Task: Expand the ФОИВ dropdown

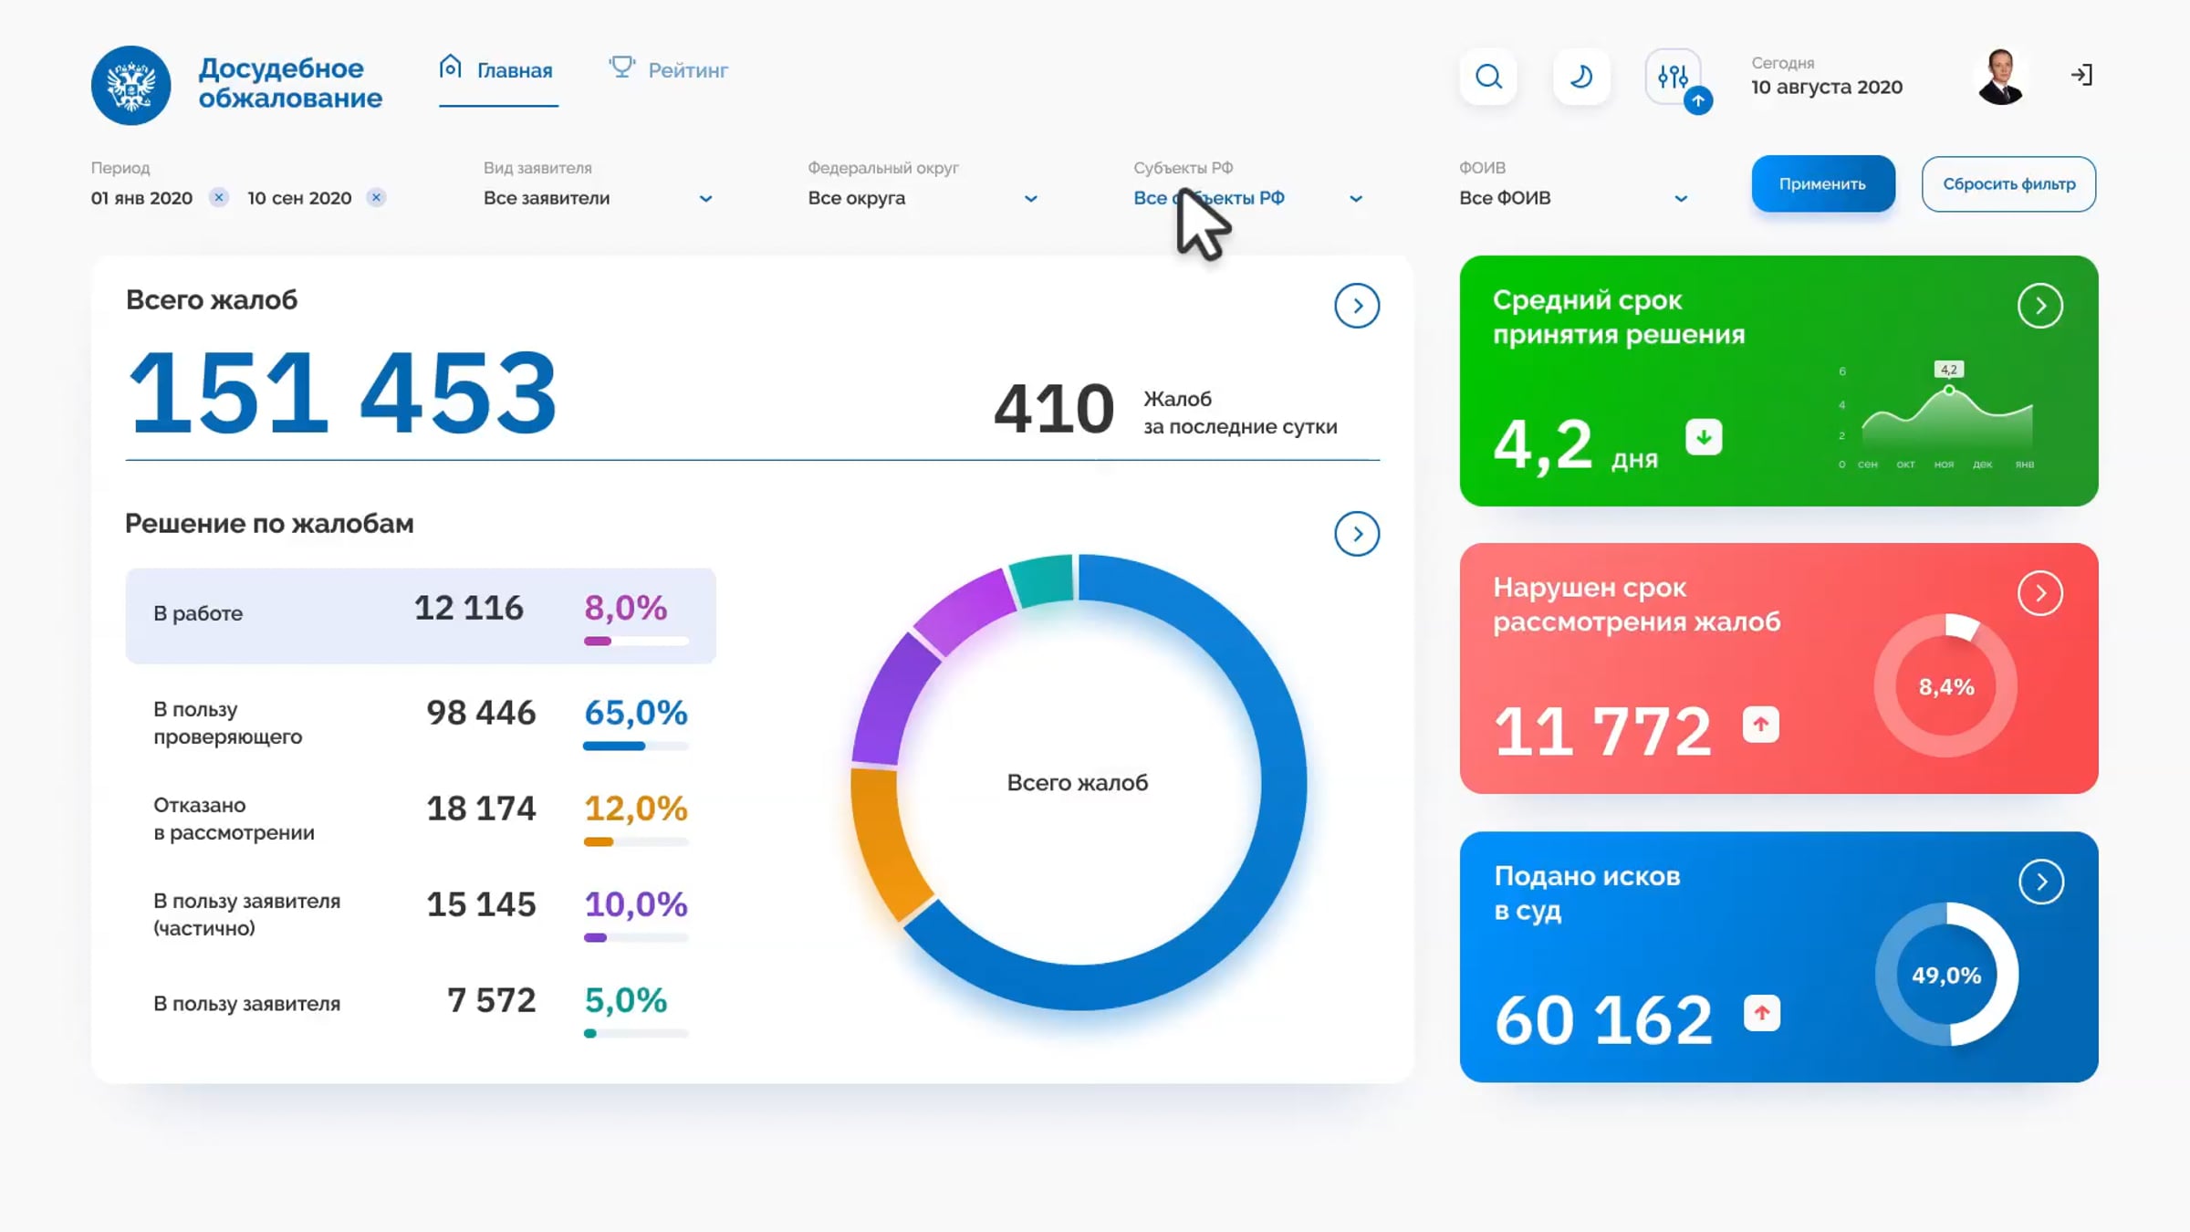Action: tap(1573, 198)
